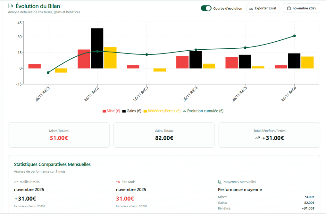Viewport: 326px width, 214px height.
Task: Click the Meilleur Mois trending-up icon
Action: (16, 182)
